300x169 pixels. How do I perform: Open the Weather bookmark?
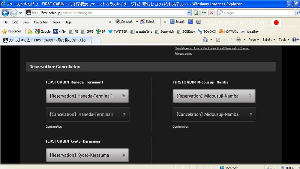[x=250, y=31]
